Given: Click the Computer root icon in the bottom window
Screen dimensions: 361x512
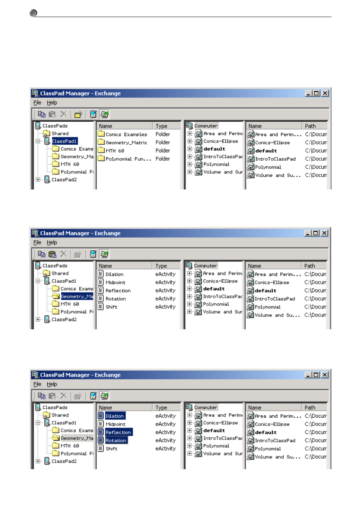Looking at the screenshot, I should (189, 407).
